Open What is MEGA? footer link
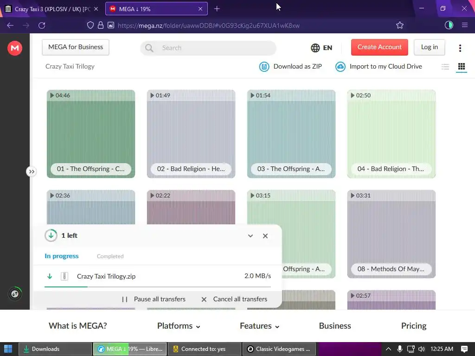Viewport: 475px width, 356px height. tap(78, 326)
